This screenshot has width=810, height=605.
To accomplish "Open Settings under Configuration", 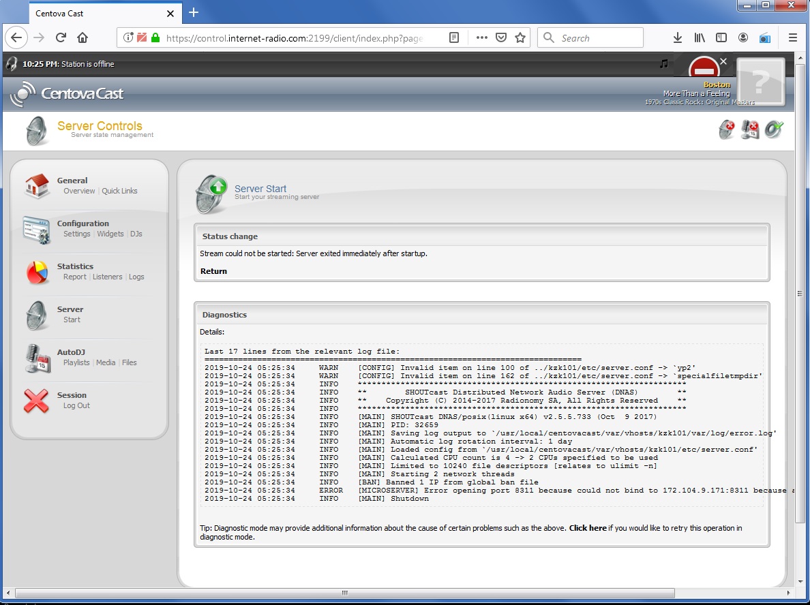I will point(76,234).
